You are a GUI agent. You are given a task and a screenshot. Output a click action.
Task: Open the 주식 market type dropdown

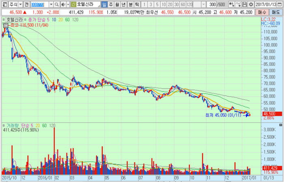coord(19,4)
